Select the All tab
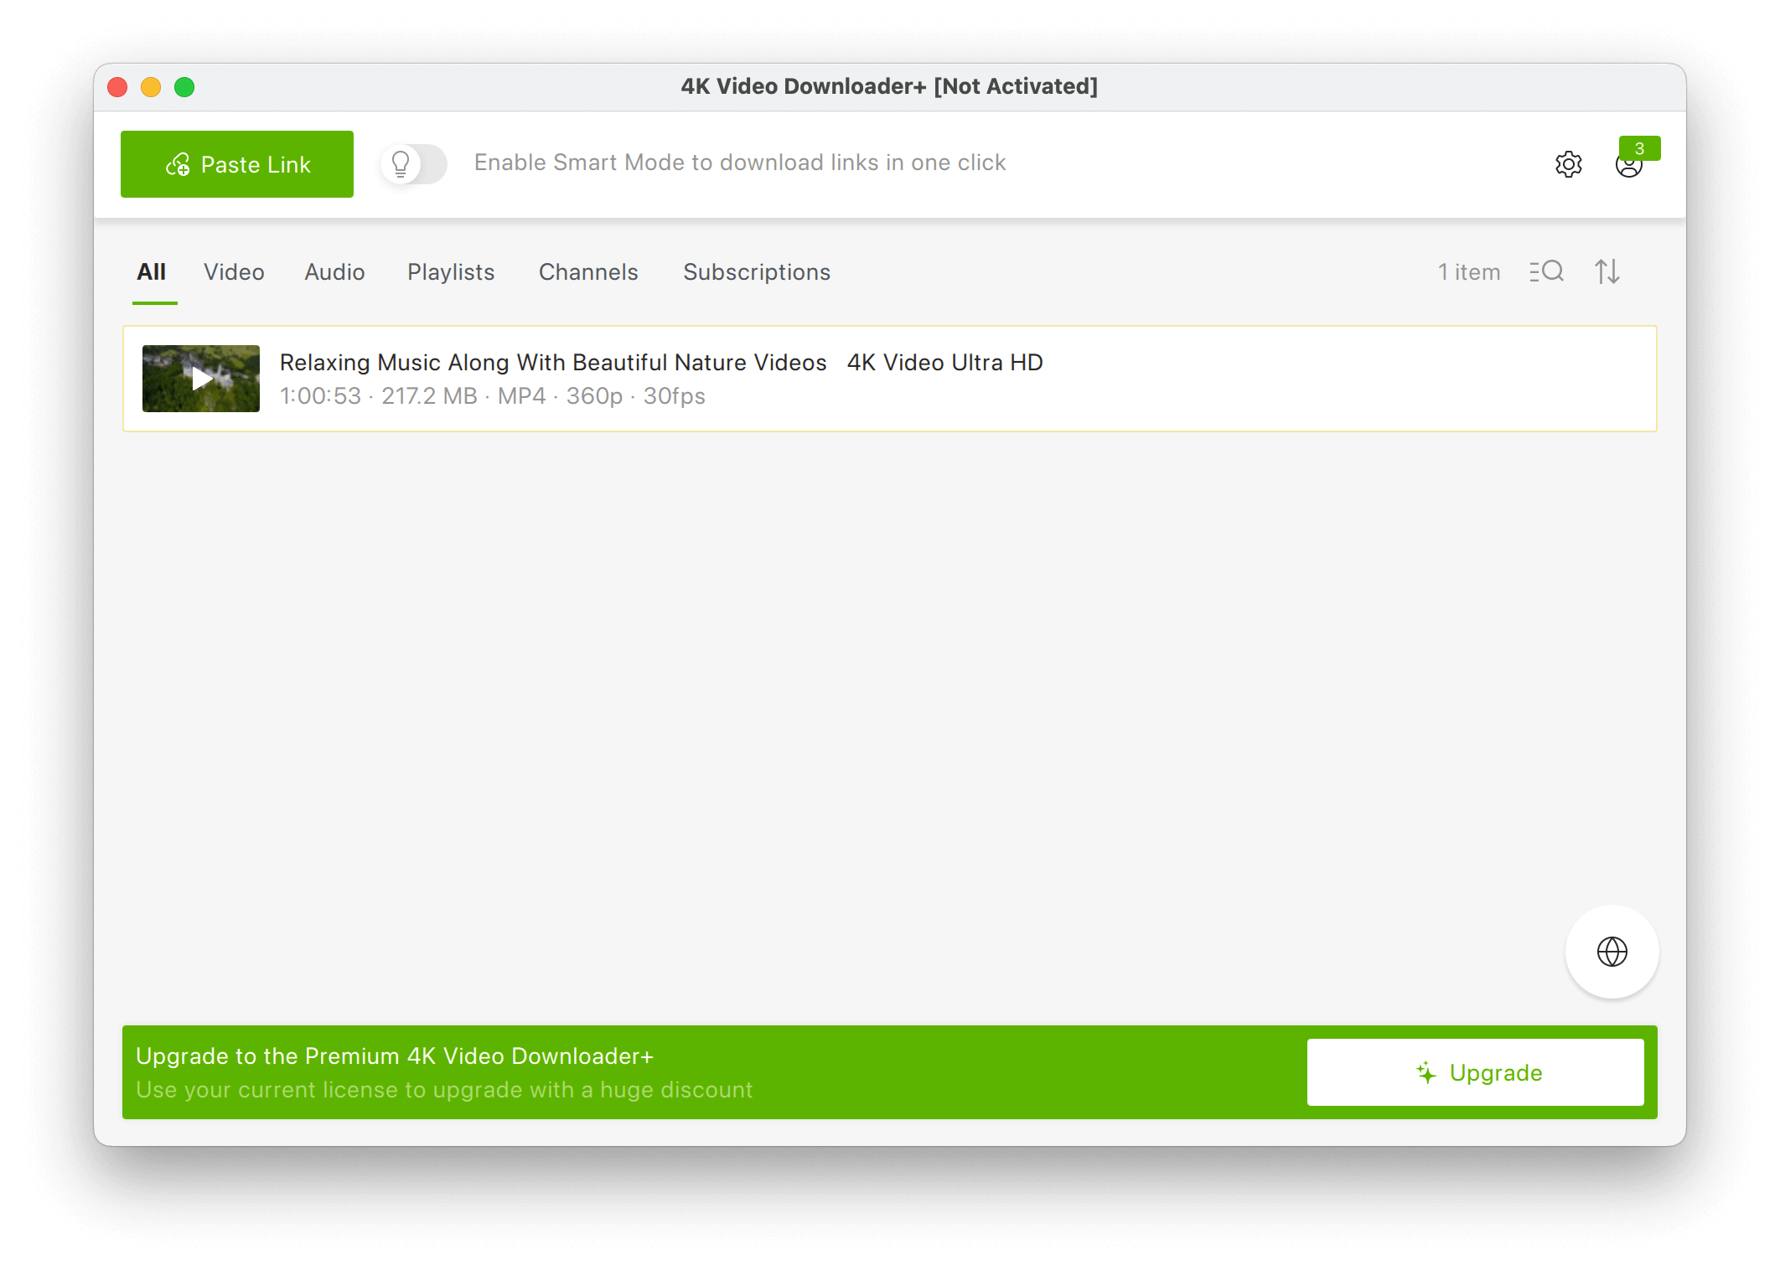The width and height of the screenshot is (1780, 1270). 152,272
